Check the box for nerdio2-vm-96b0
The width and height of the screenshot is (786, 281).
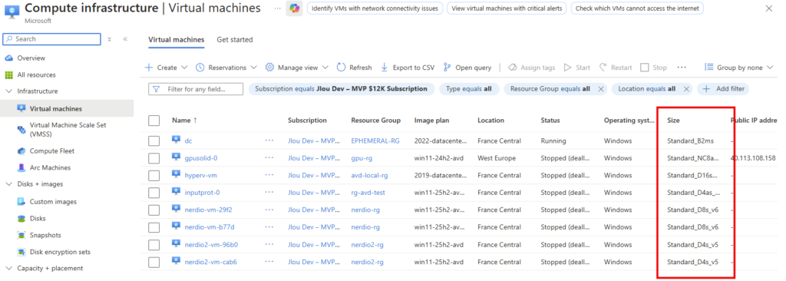pos(154,244)
